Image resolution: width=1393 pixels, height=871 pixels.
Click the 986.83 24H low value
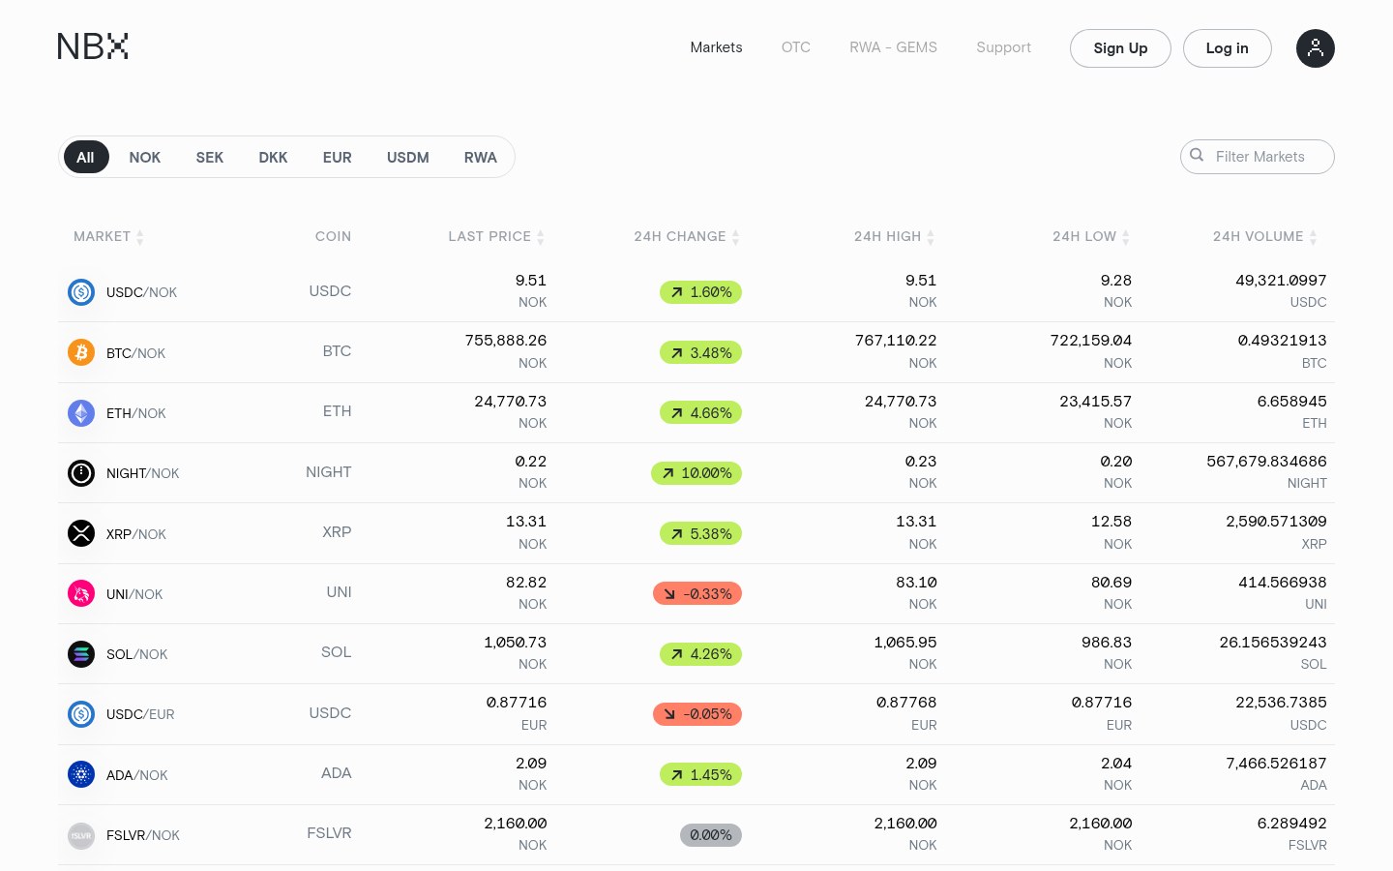point(1107,643)
